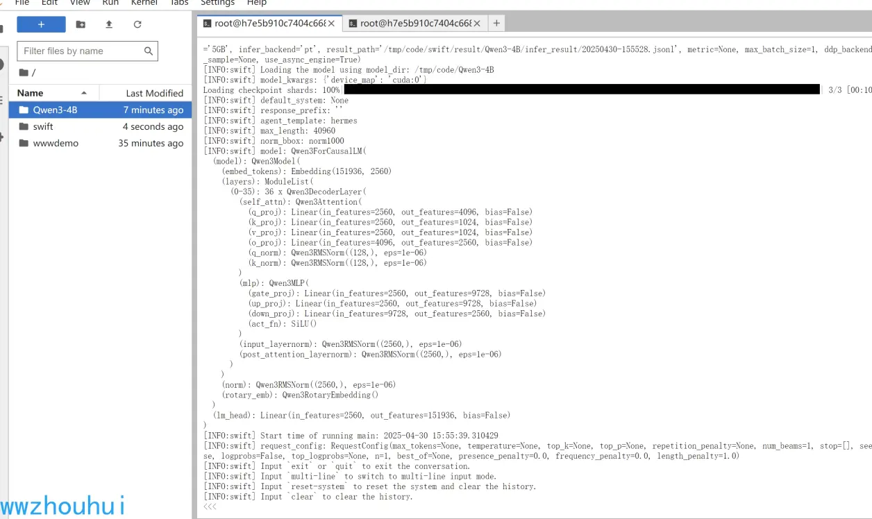Focus the Filter files by name field

click(x=87, y=51)
